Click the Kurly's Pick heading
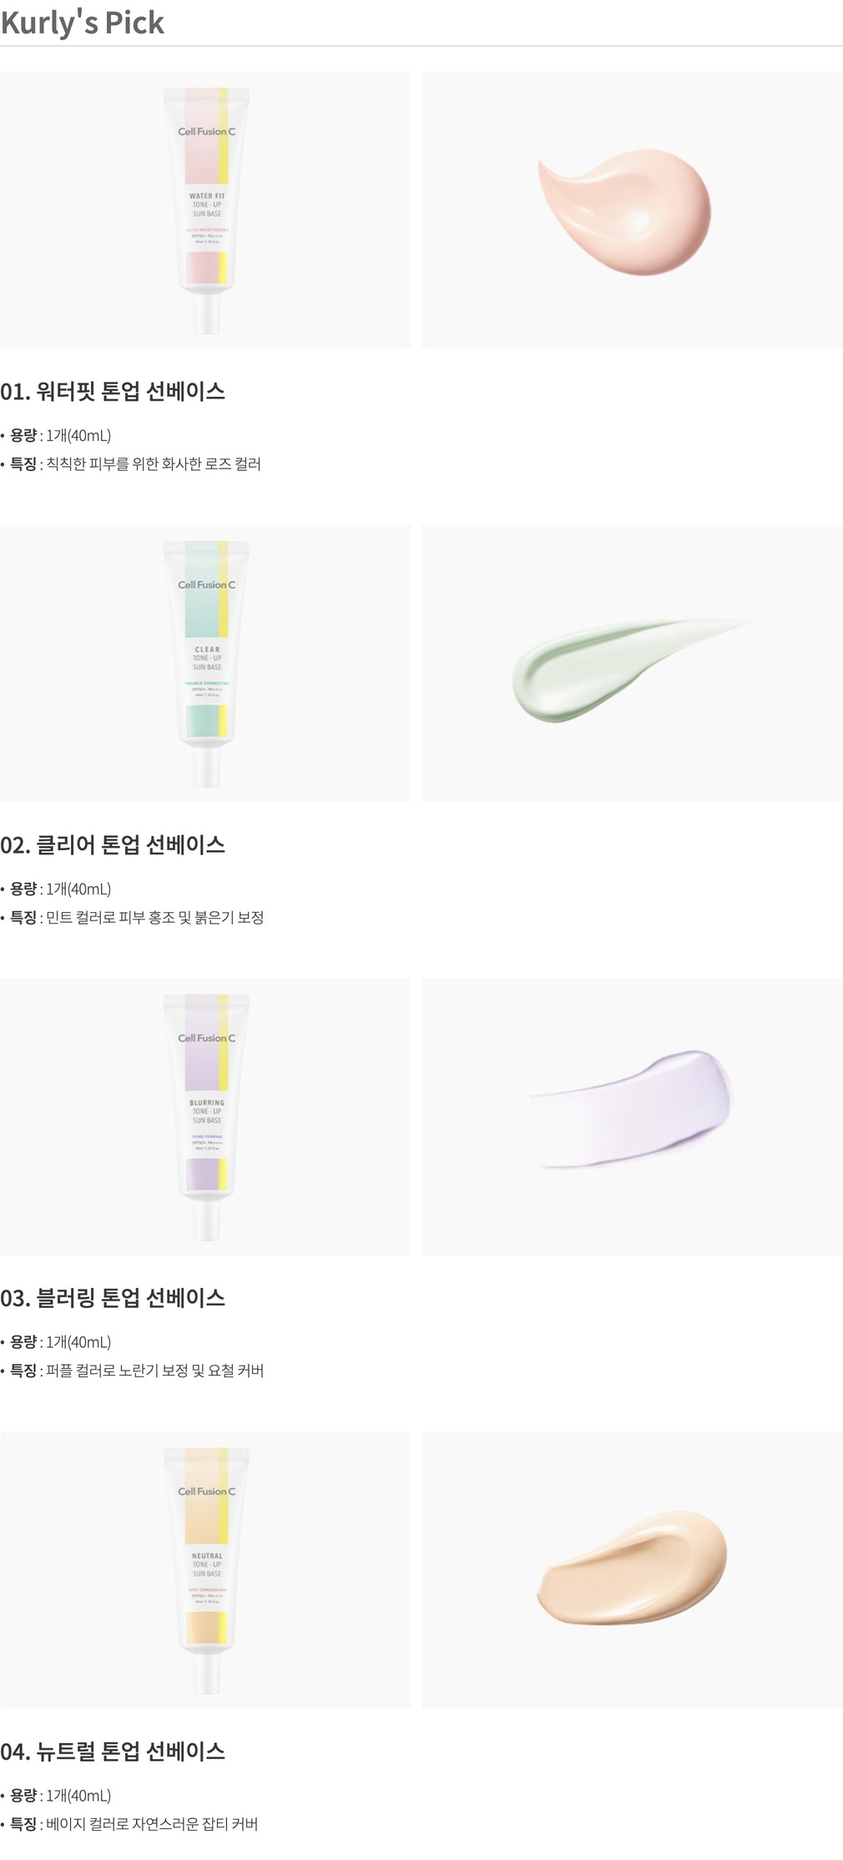The image size is (843, 1860). 83,23
